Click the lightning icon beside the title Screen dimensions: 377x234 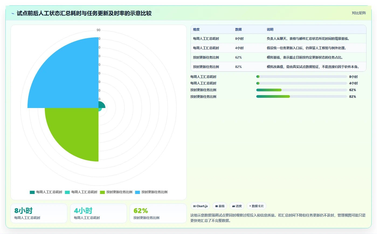point(13,13)
